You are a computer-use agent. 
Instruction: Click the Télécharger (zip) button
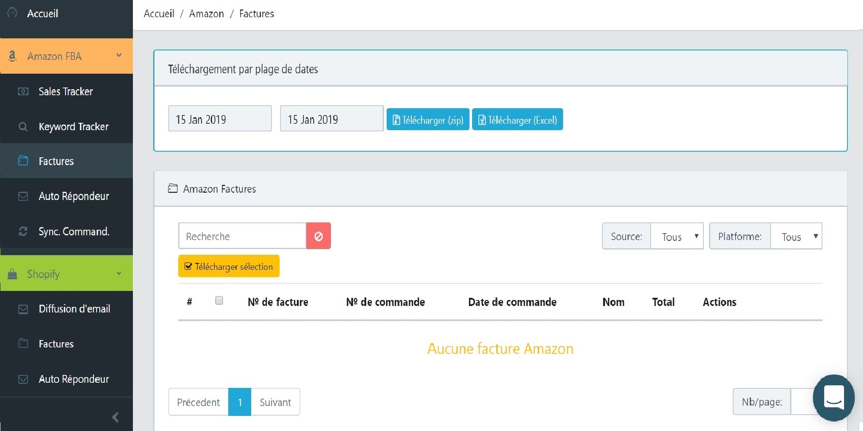(x=428, y=119)
